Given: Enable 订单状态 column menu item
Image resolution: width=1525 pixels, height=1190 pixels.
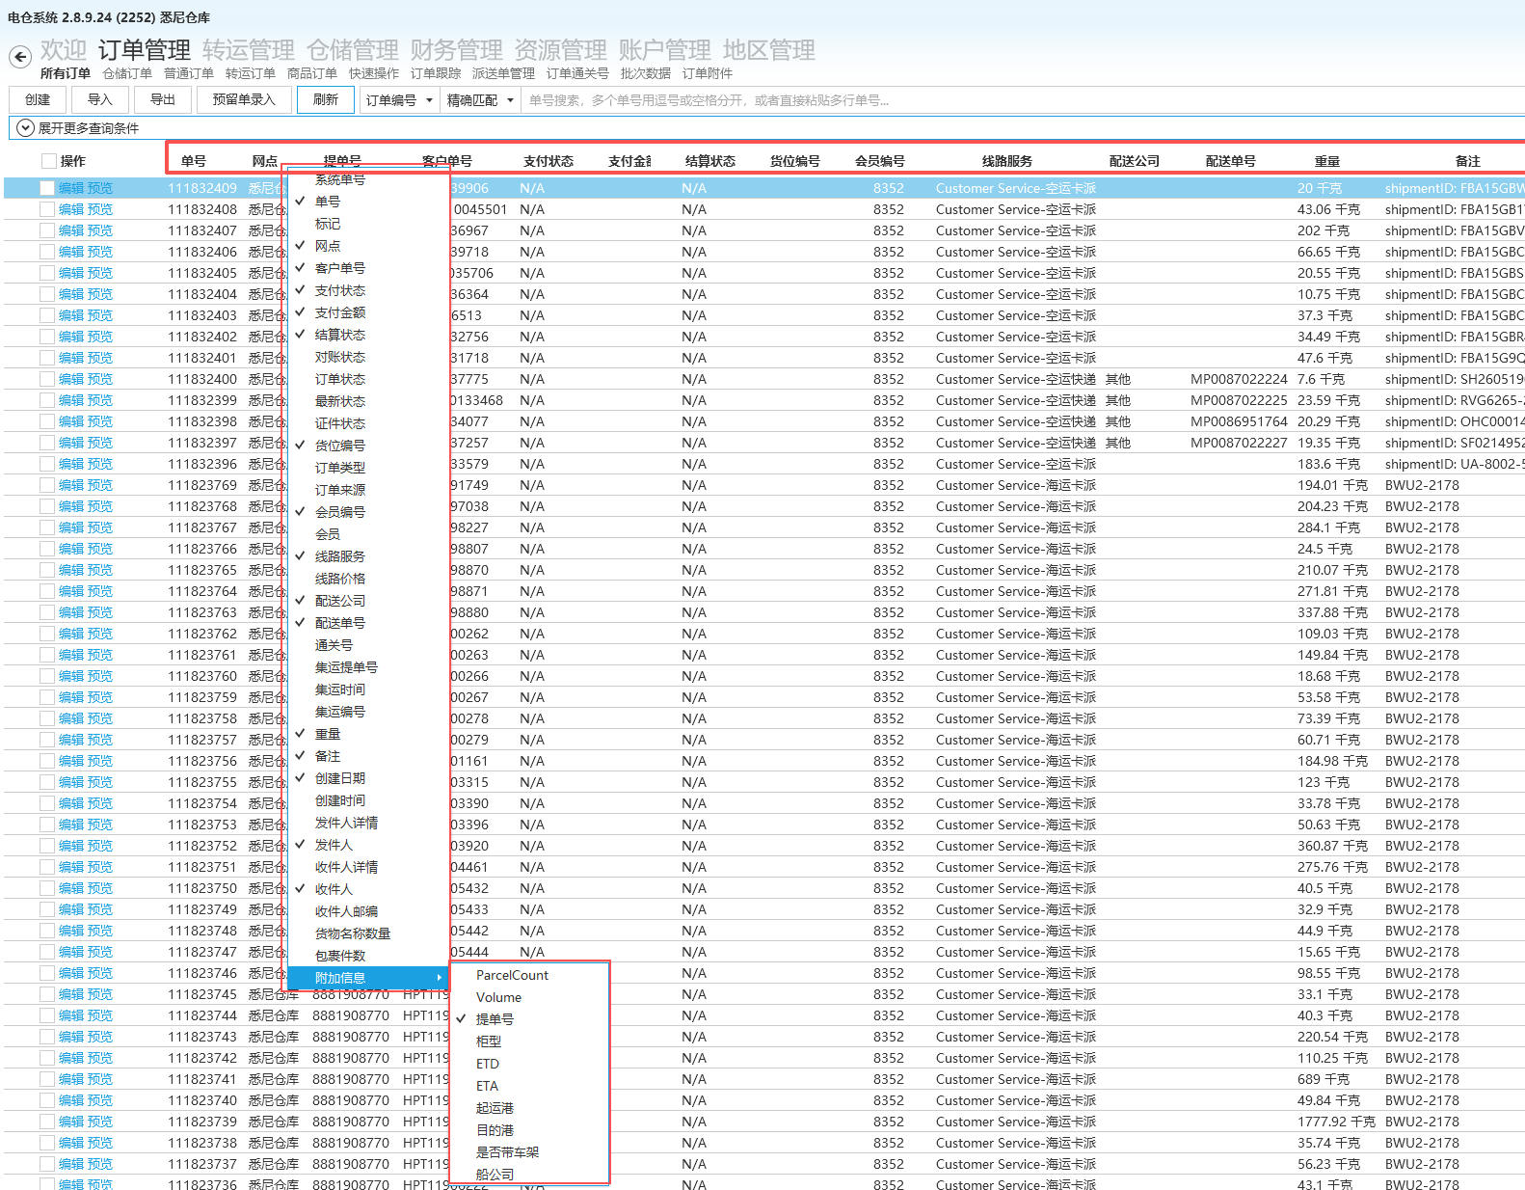Looking at the screenshot, I should [369, 379].
